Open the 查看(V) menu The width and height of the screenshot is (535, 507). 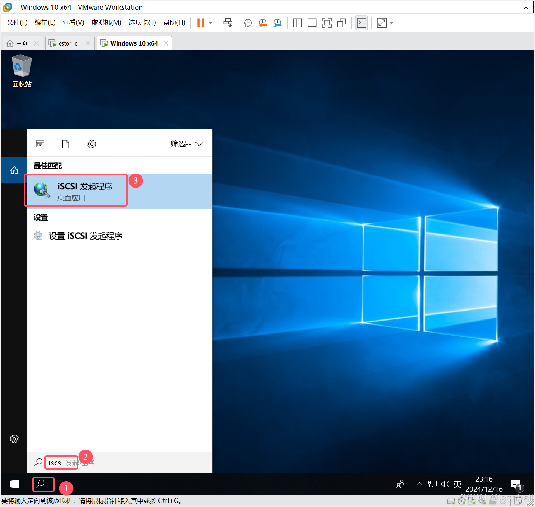[74, 23]
